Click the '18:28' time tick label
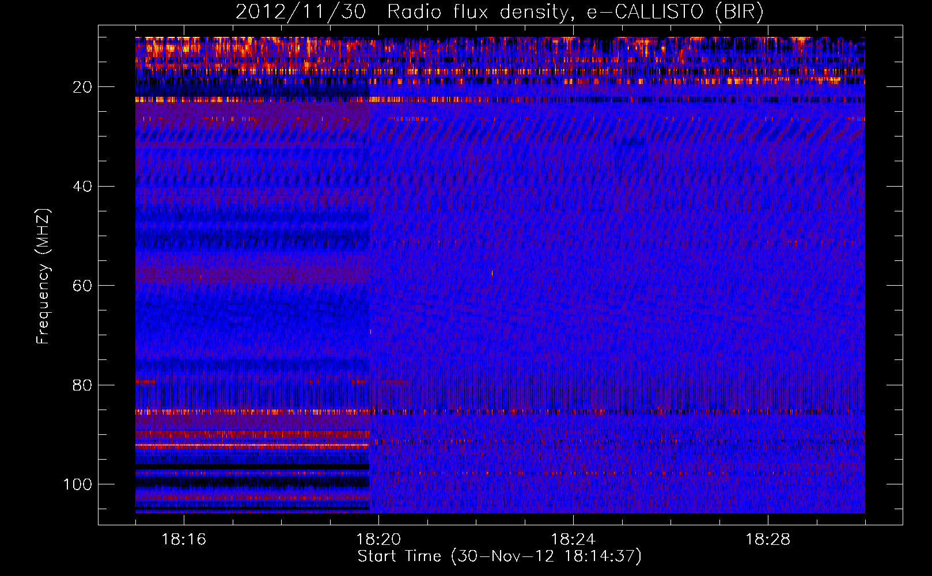This screenshot has width=932, height=576. 768,540
